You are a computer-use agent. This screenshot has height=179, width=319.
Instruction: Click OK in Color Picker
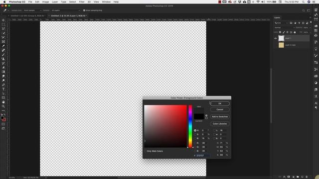220,103
